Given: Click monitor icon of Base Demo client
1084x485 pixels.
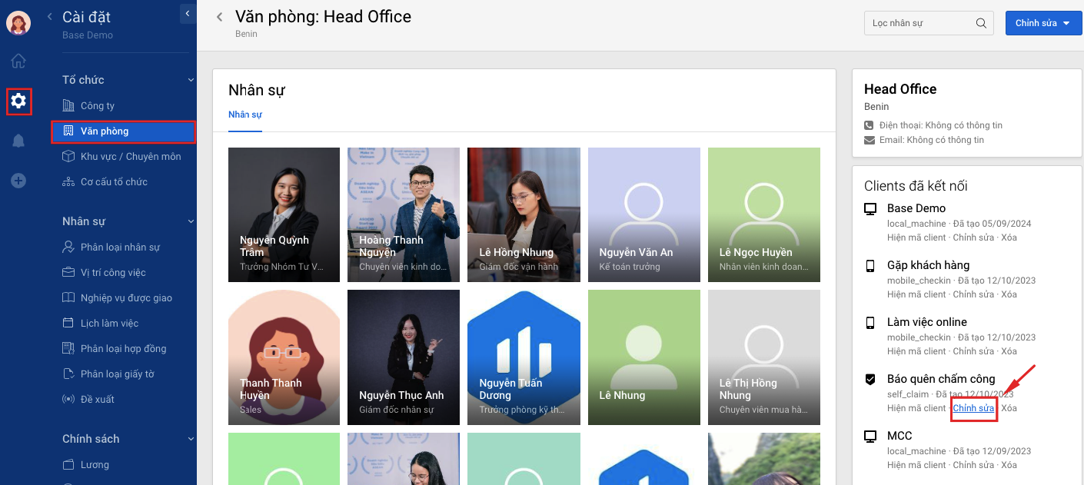Looking at the screenshot, I should pyautogui.click(x=870, y=208).
